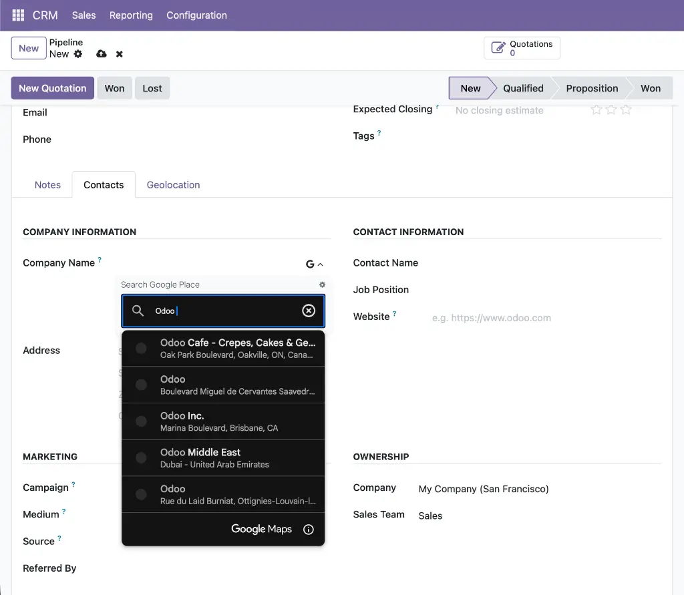Select Odoo Cafe - Crepes, Cakes suggestion

[223, 349]
